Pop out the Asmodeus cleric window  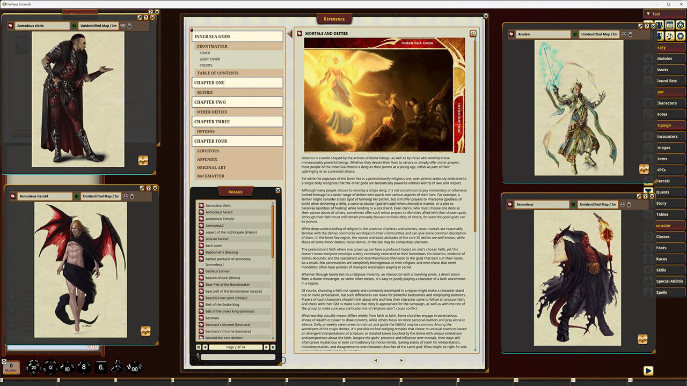140,18
